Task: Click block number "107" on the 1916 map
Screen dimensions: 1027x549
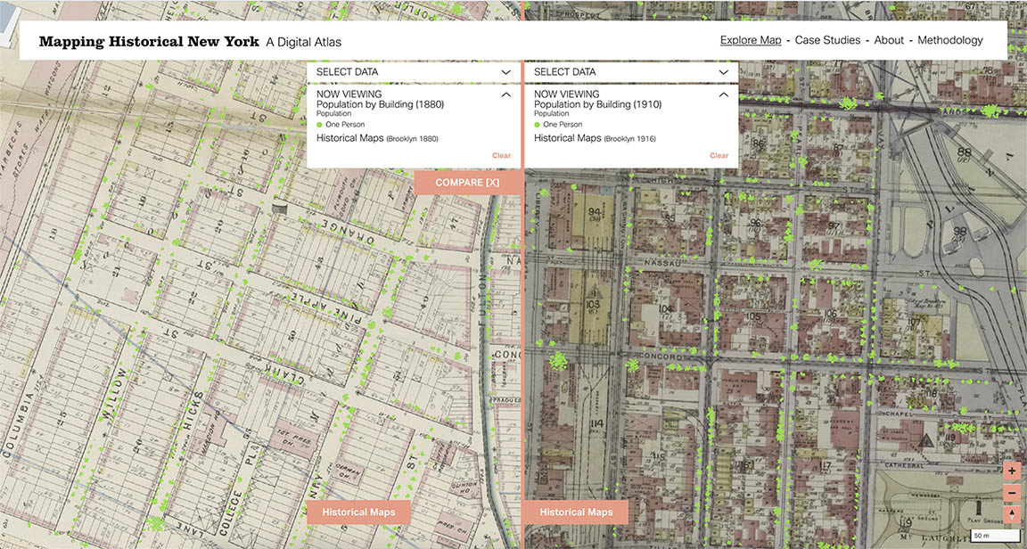Action: tap(915, 322)
